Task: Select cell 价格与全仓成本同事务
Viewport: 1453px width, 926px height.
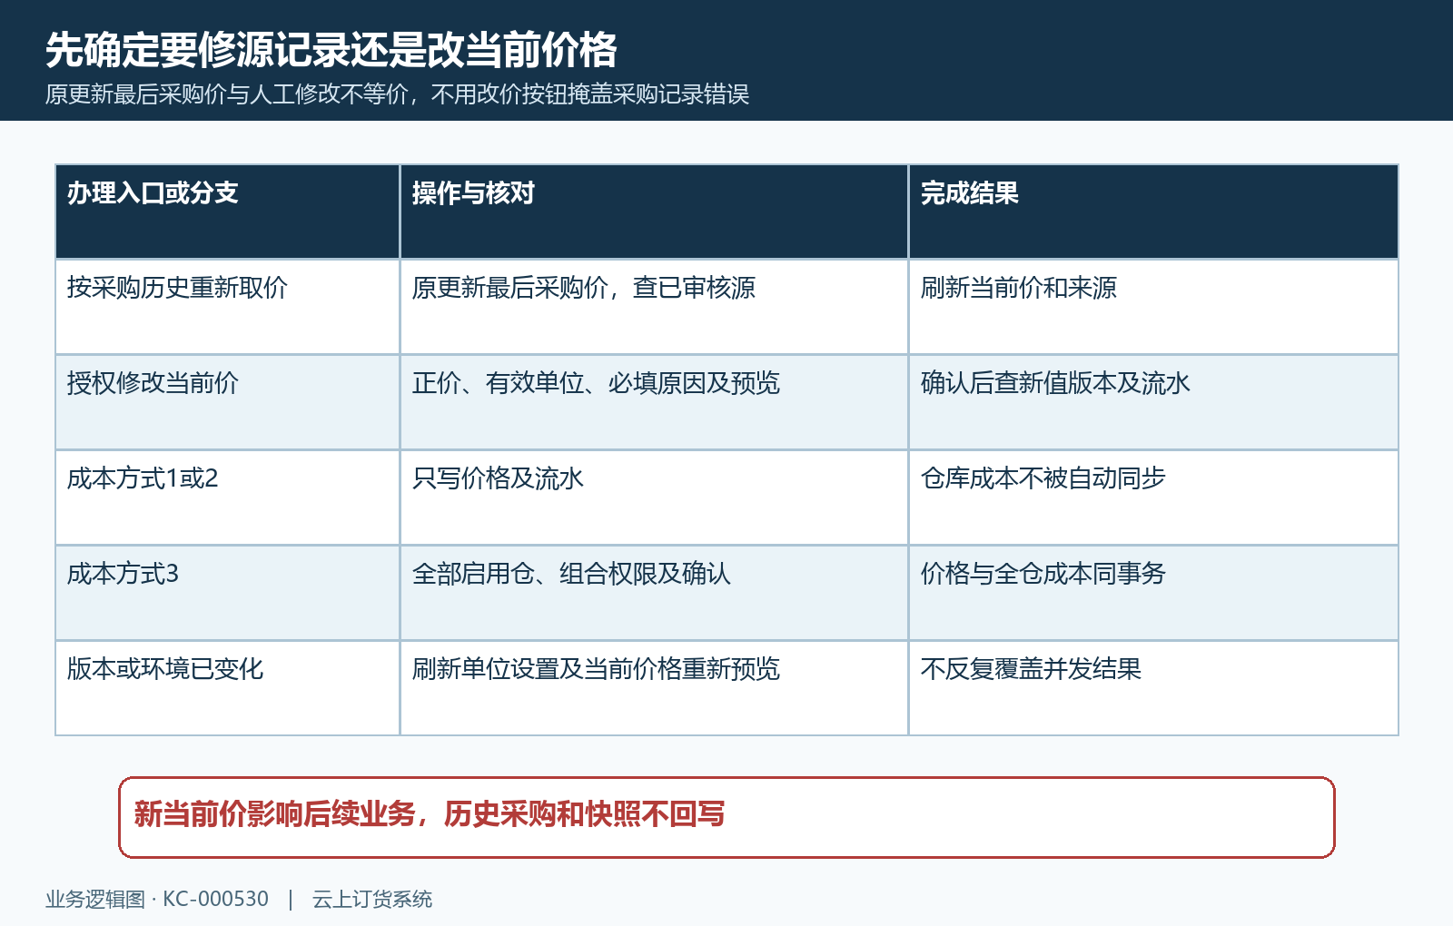Action: 1153,593
